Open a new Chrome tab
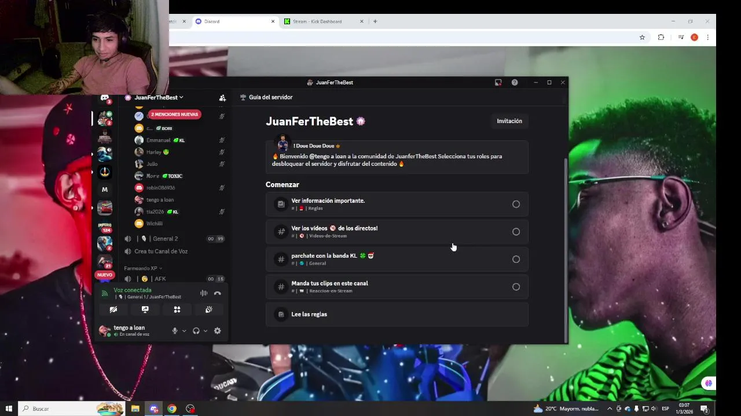Screen dimensions: 741x416 coord(375,21)
